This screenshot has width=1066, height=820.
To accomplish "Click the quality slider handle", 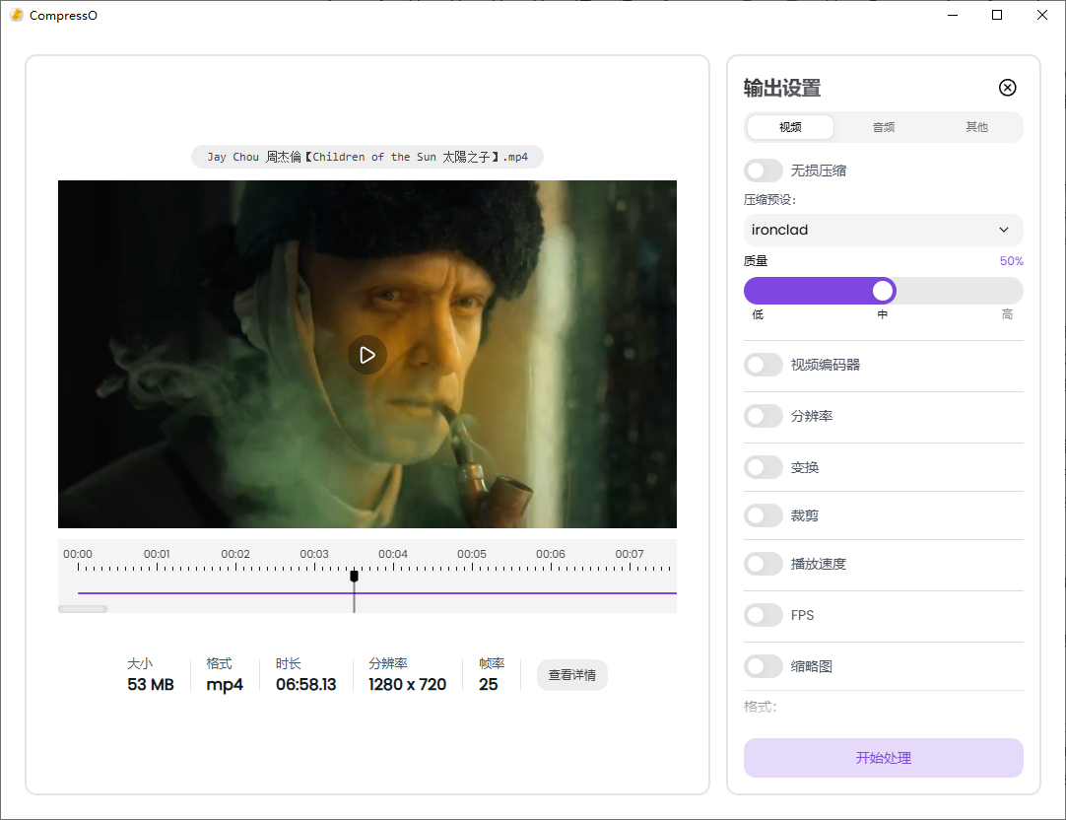I will 883,291.
